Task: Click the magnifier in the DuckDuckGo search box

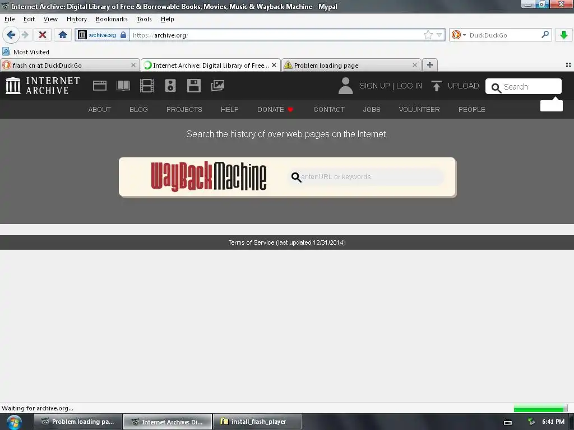Action: pyautogui.click(x=545, y=35)
